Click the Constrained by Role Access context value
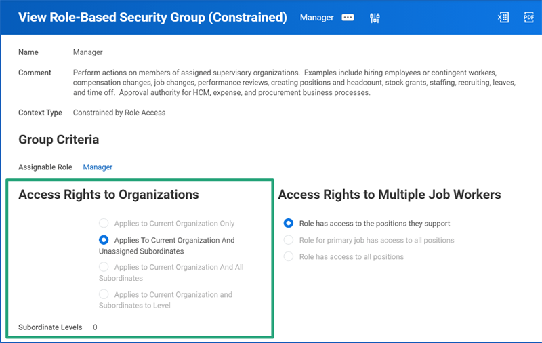 [x=119, y=113]
